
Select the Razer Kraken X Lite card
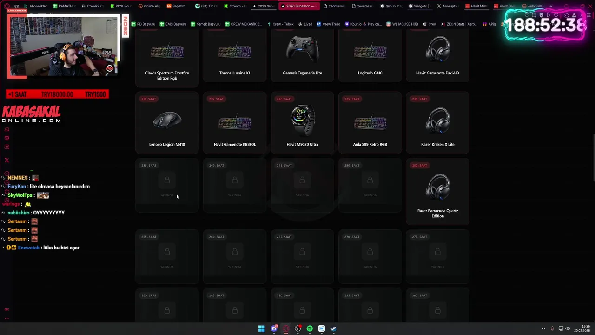click(x=437, y=123)
